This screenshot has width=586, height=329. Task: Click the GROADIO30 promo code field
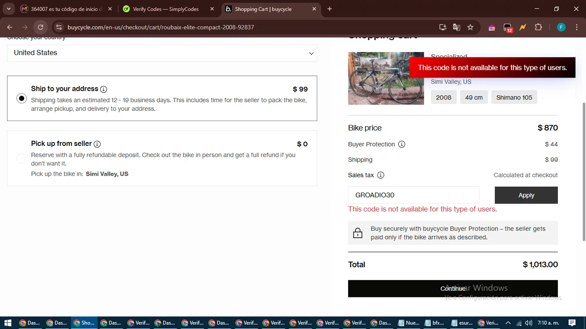[413, 195]
